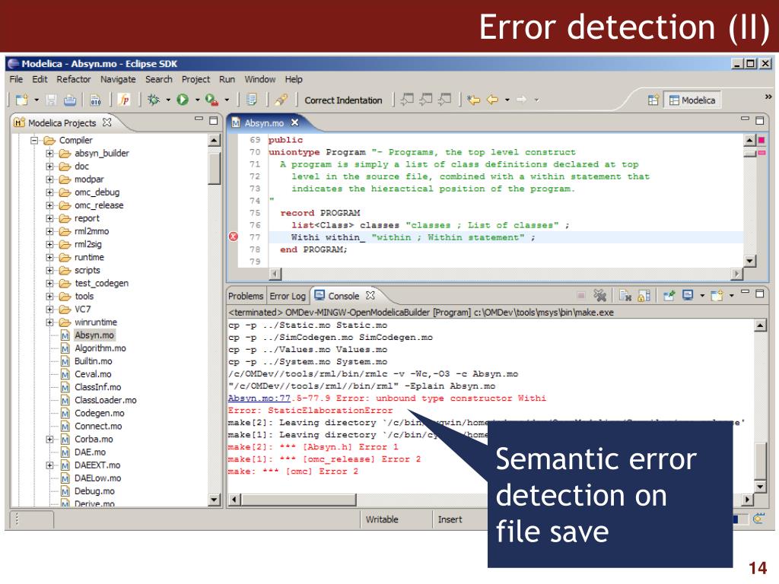Click the New wizard toolbar icon

(x=21, y=100)
